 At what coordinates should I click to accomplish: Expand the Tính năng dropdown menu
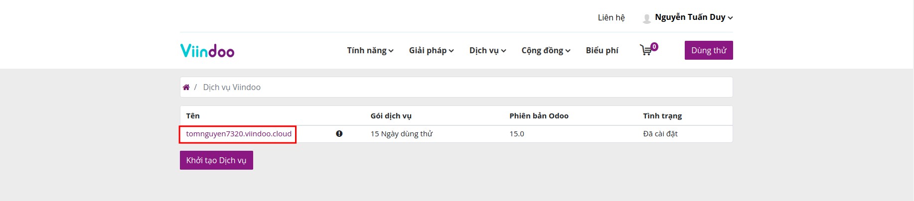pos(370,50)
